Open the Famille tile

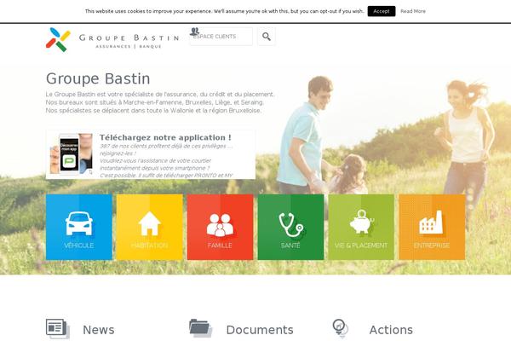[220, 227]
